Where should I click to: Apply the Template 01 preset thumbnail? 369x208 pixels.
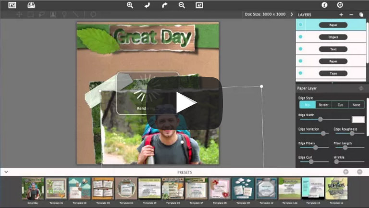56,188
